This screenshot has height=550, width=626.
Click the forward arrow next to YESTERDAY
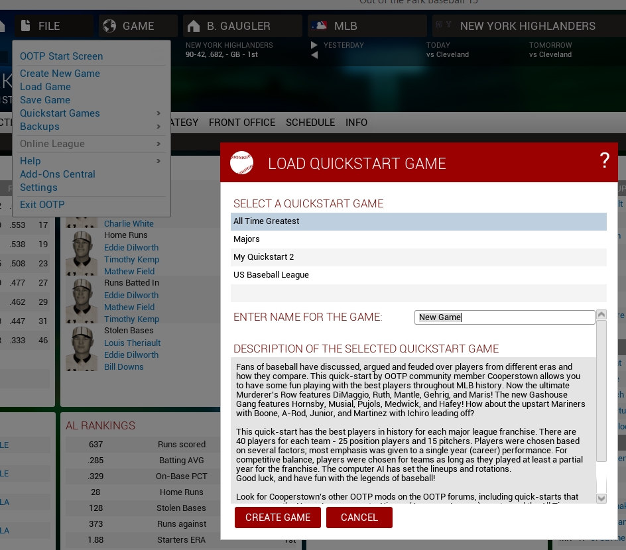(x=314, y=45)
